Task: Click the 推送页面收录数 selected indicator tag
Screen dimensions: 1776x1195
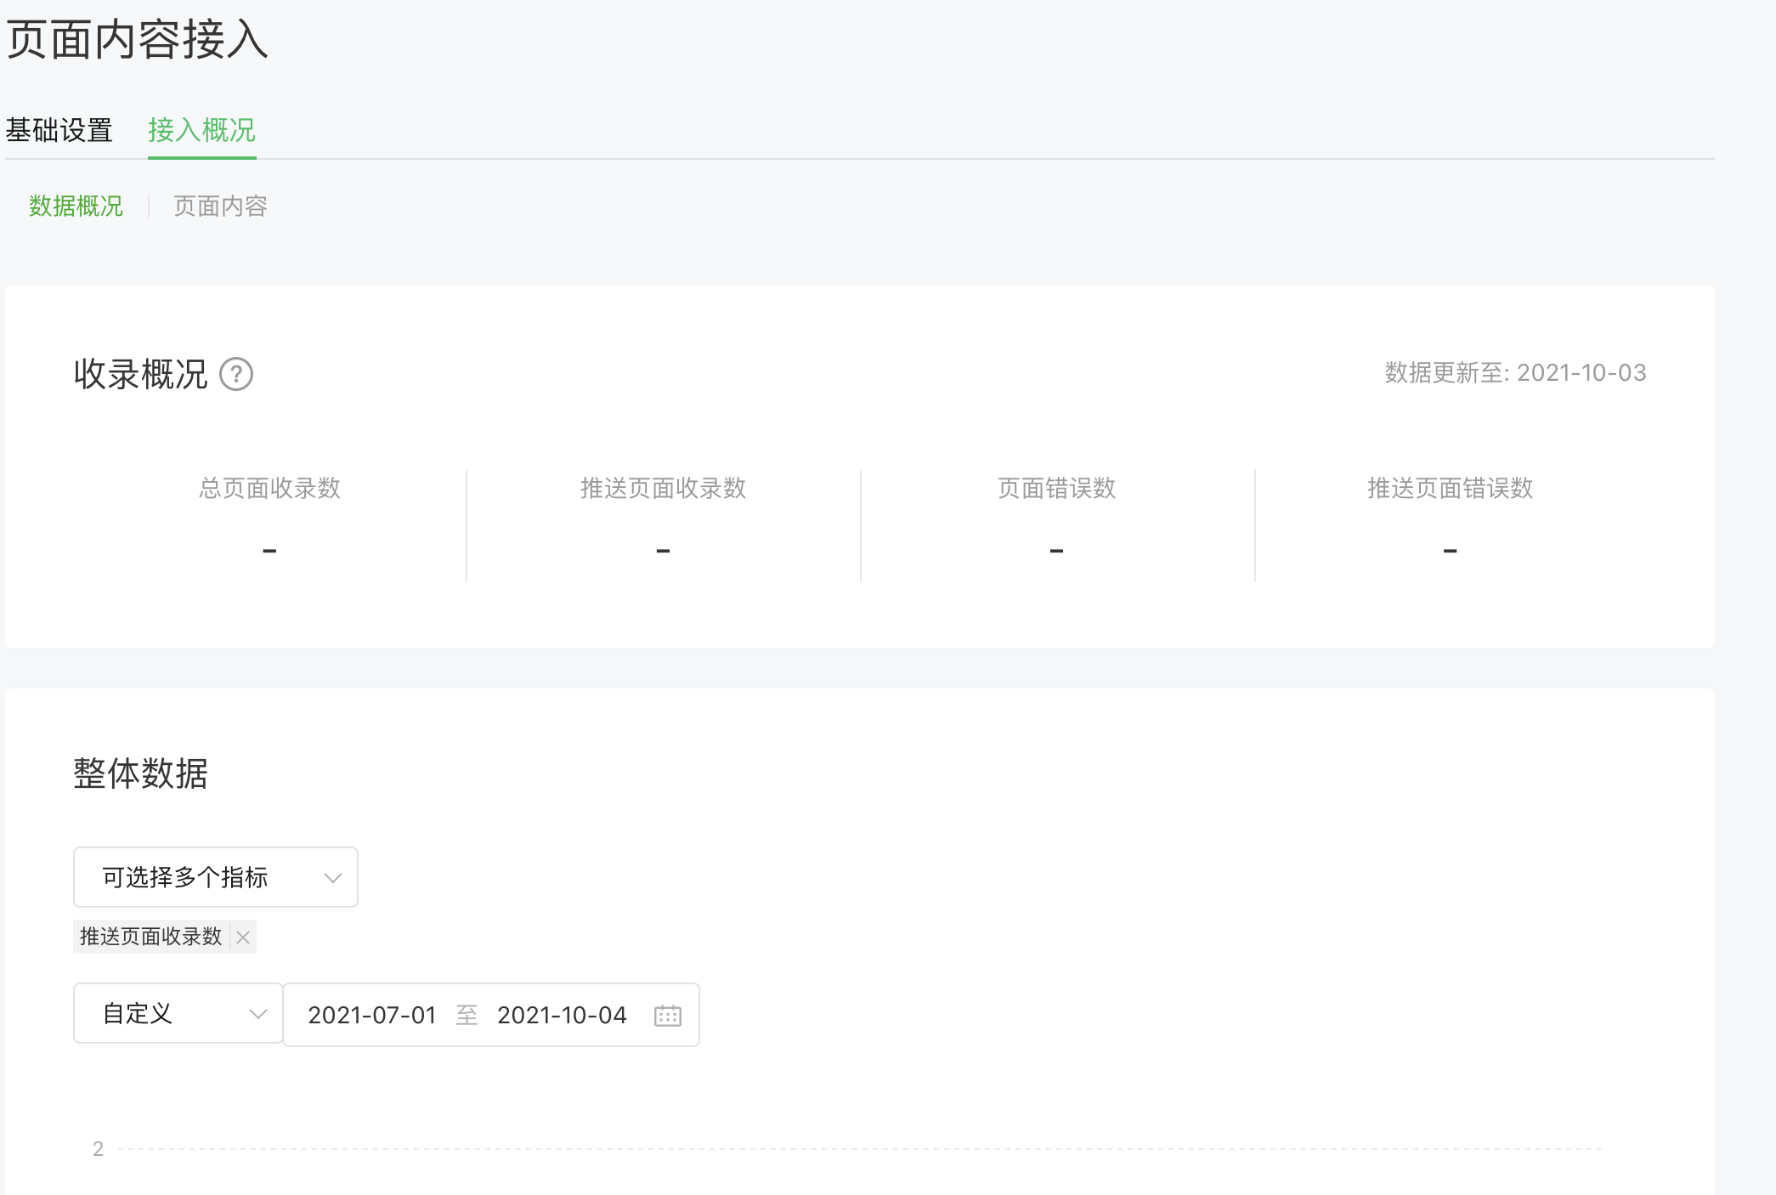Action: (x=150, y=937)
